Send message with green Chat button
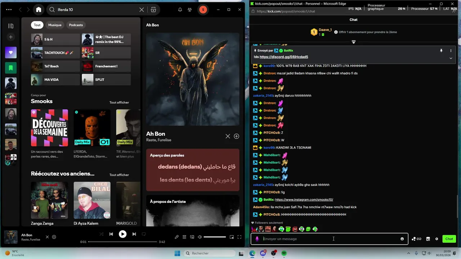 point(449,239)
